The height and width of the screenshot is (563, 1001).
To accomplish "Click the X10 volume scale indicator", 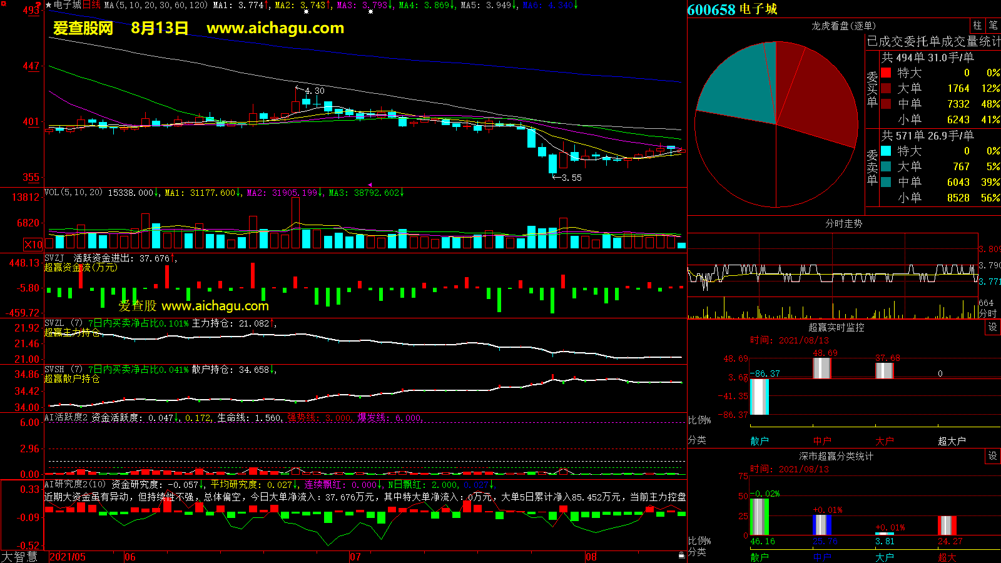I will [x=33, y=245].
